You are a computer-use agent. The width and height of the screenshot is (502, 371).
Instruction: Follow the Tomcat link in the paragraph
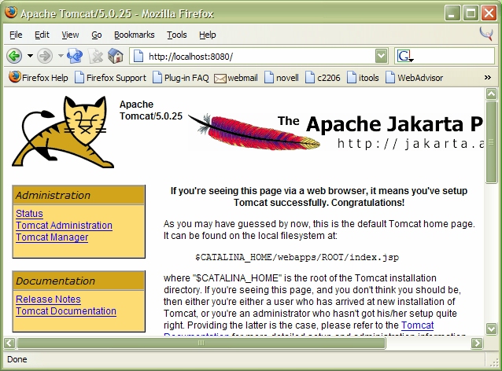[x=418, y=325]
